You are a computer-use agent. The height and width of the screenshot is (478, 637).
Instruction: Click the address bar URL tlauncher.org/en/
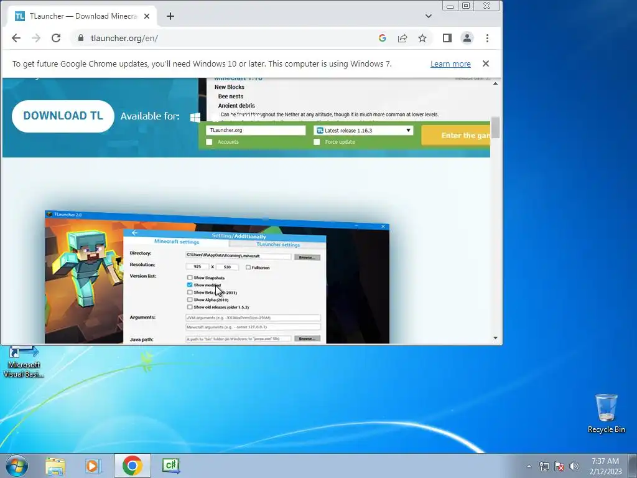click(x=124, y=38)
